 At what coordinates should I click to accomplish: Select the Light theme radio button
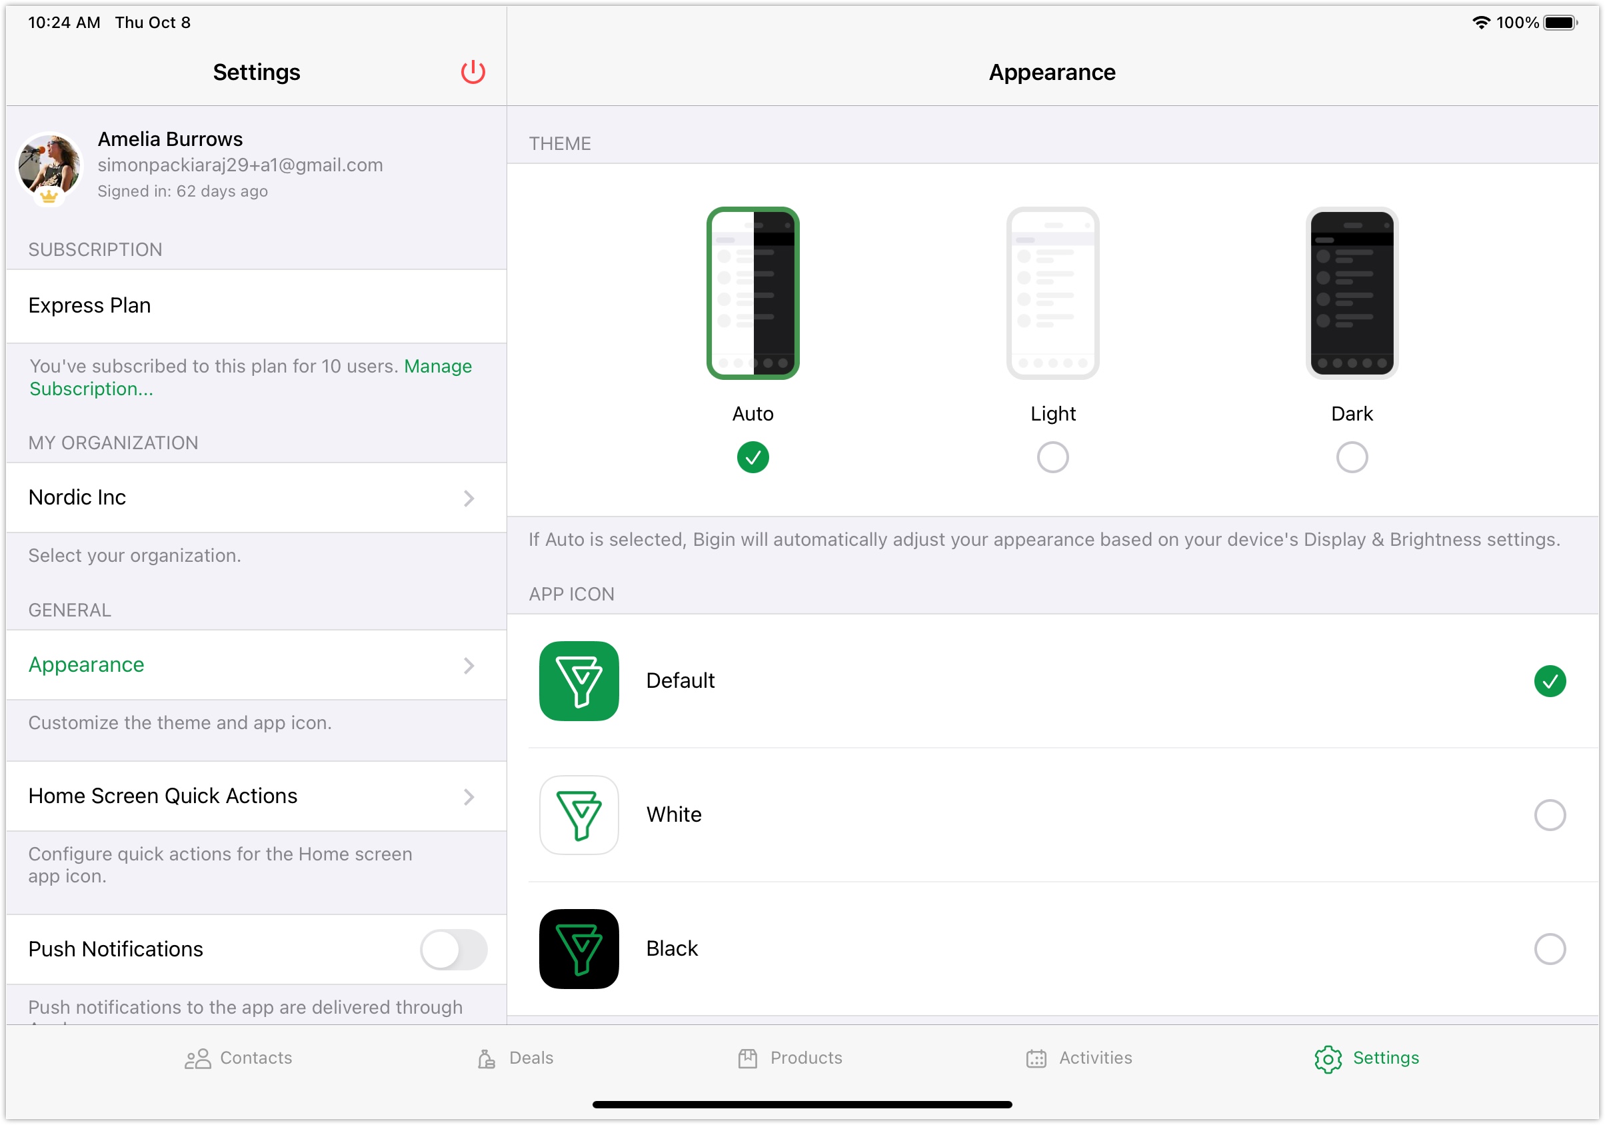point(1052,457)
